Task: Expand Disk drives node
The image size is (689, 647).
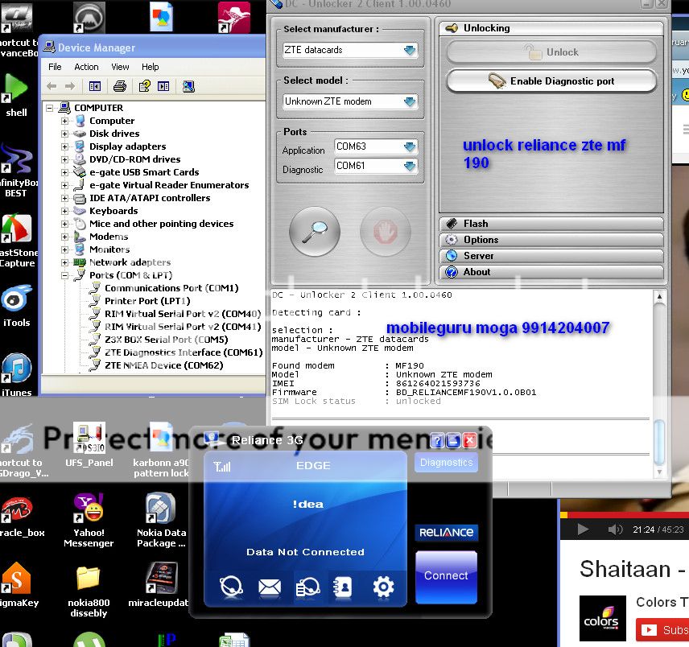Action: (64, 134)
